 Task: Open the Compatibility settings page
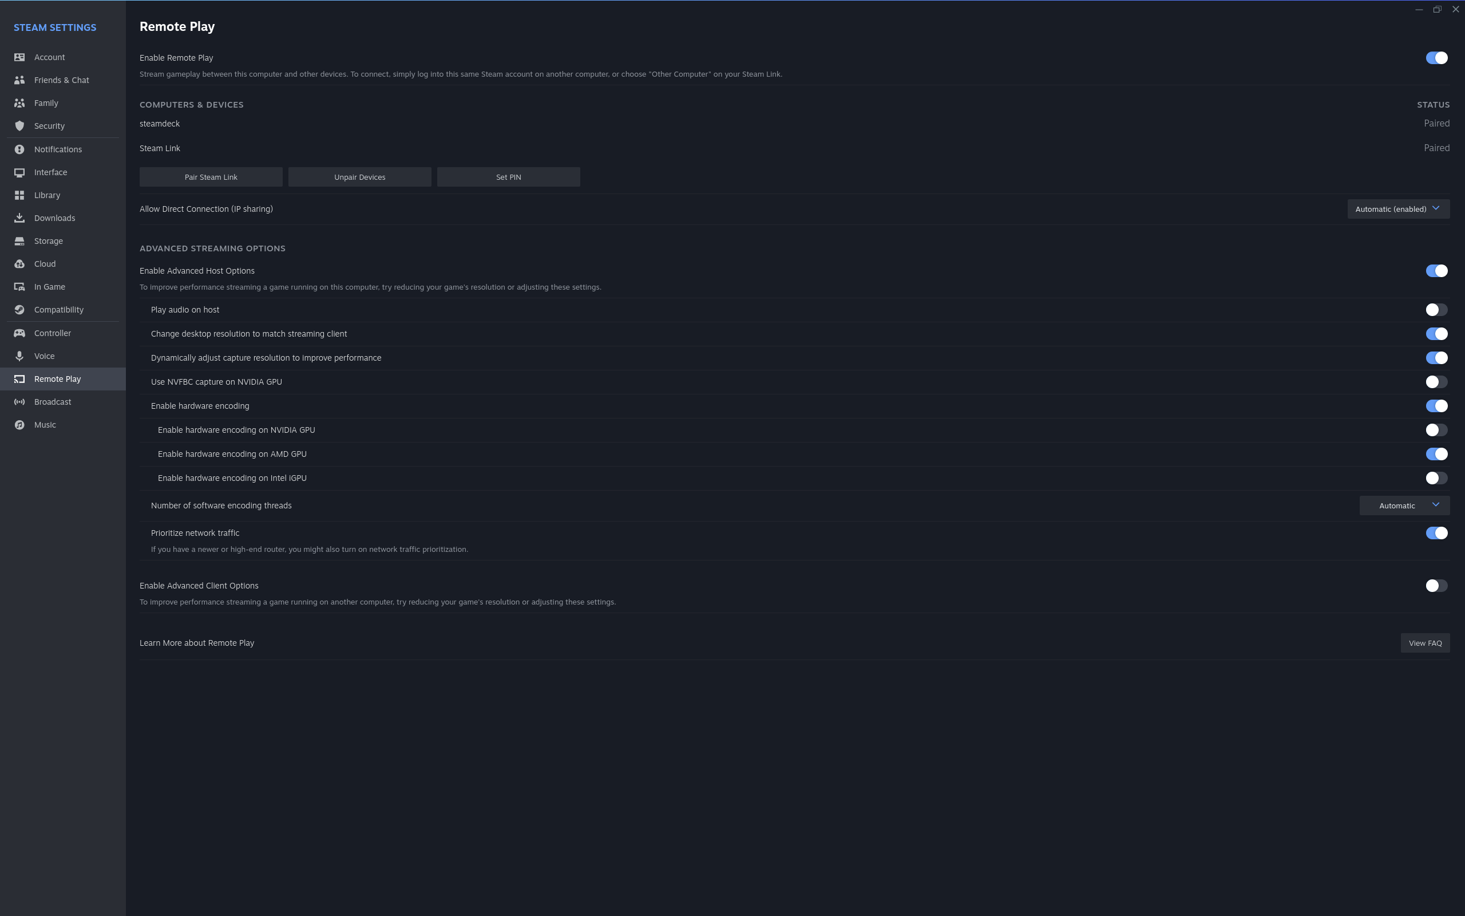(x=59, y=310)
